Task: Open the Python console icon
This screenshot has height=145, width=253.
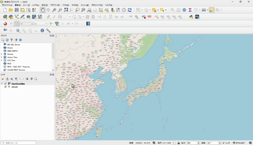Action: pos(191,17)
